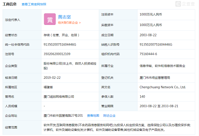
Task: Open legal representative 黄志坚's profile link
Action: coord(64,17)
